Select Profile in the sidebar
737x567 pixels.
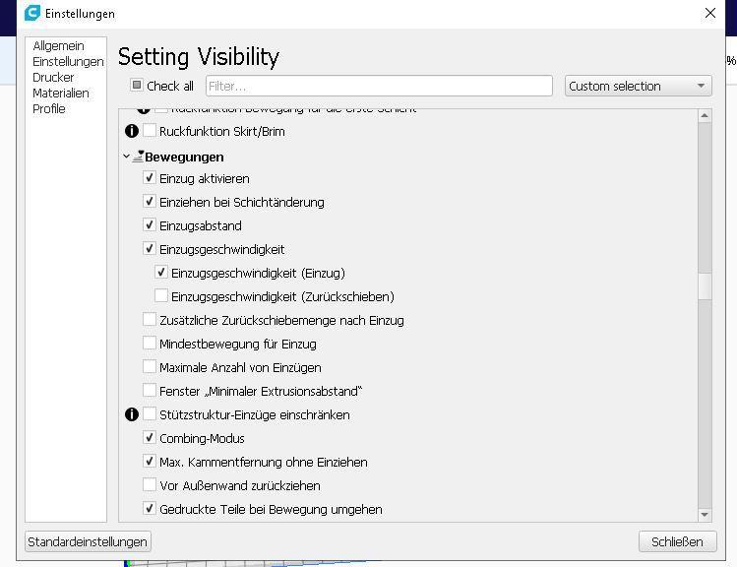click(x=49, y=108)
